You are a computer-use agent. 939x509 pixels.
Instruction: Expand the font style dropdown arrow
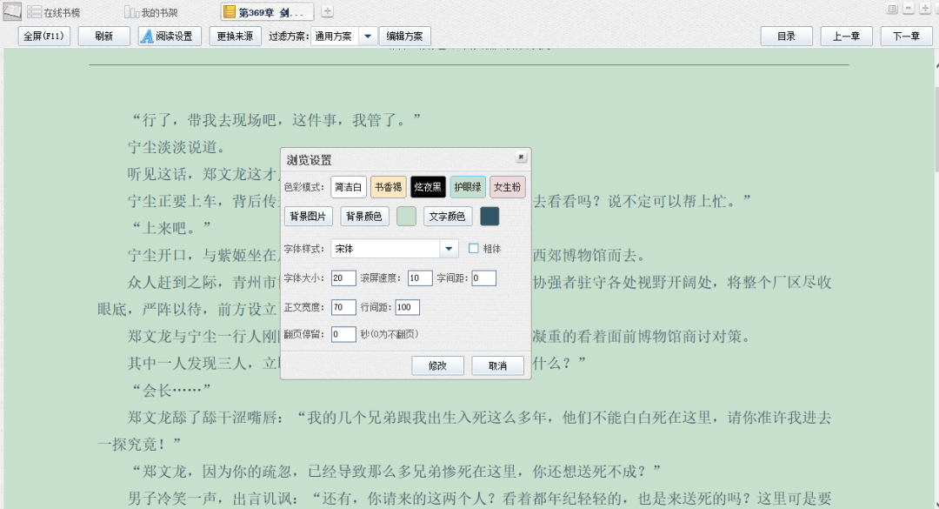click(x=449, y=248)
